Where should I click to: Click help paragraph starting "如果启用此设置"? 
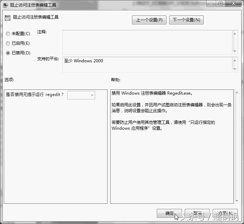tap(172, 108)
